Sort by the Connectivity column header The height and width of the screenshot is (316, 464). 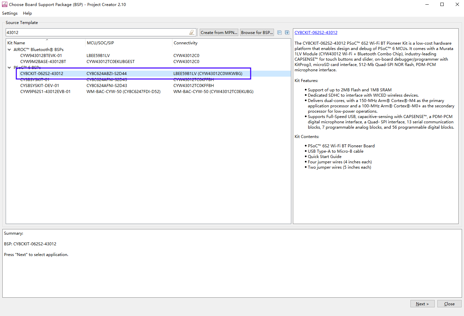point(231,43)
